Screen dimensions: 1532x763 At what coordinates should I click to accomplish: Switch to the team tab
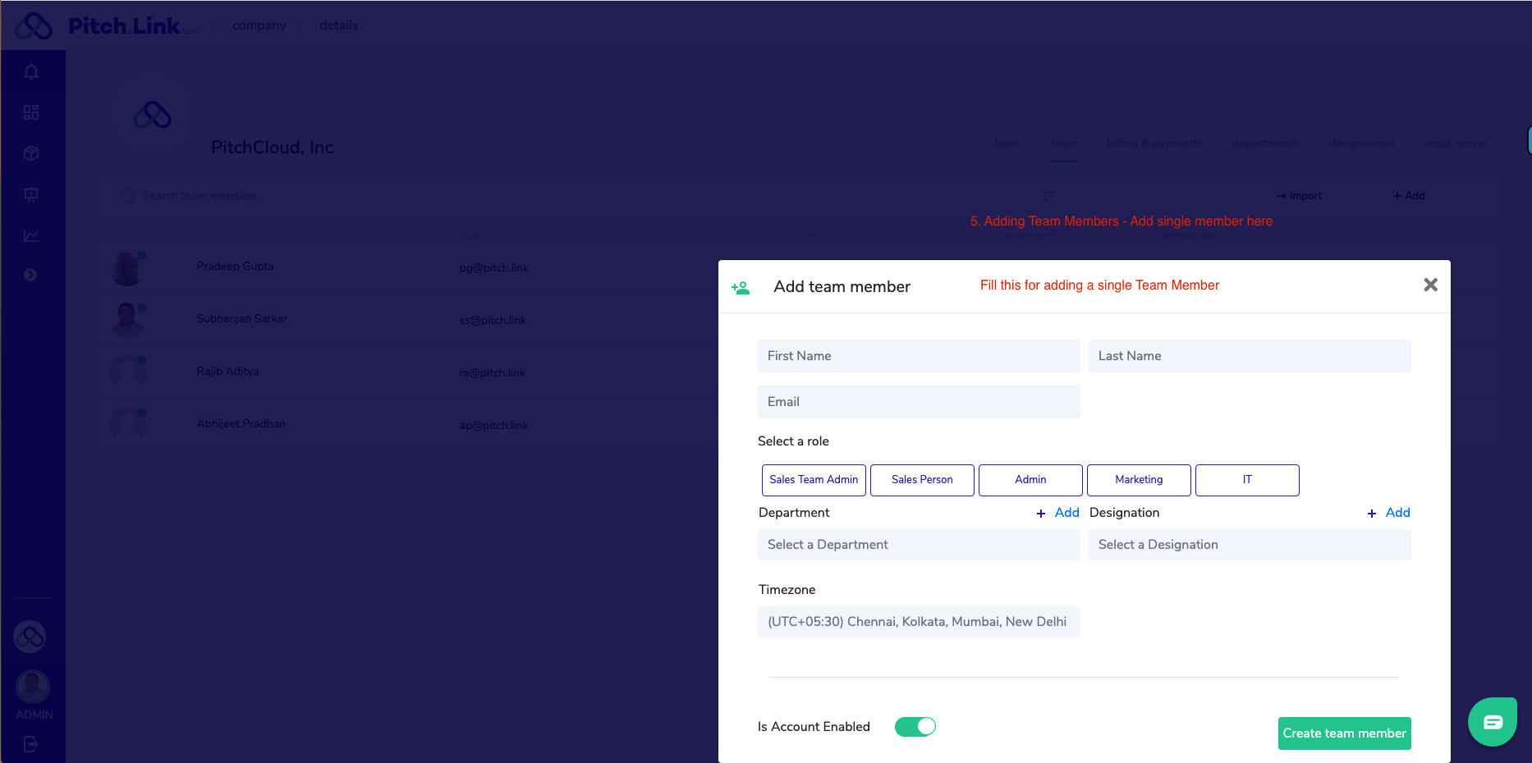pos(1063,144)
